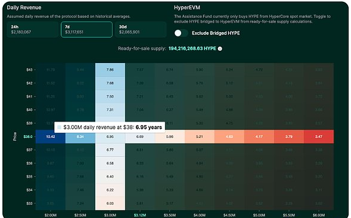Click the 6.69 cell in the $38.0 row

click(140, 136)
